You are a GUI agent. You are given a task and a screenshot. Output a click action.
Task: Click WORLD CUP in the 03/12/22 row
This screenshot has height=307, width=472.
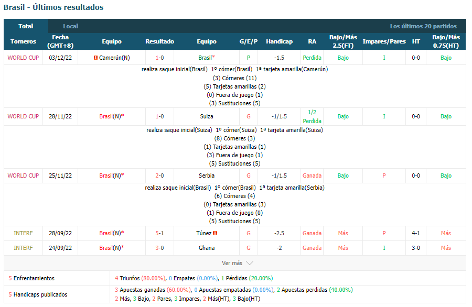point(23,58)
